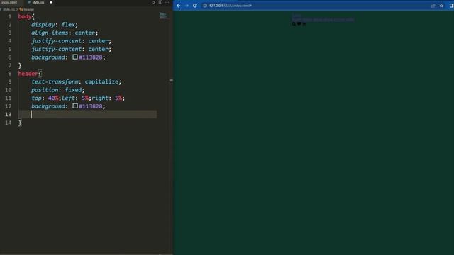Bookmark this page with the star

pyautogui.click(x=441, y=6)
